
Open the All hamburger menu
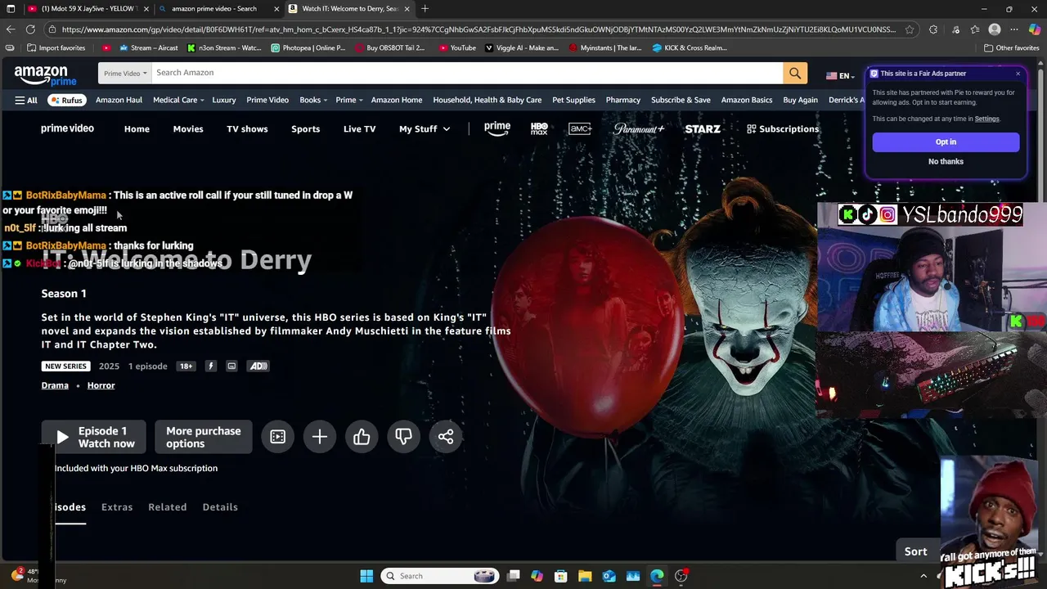click(x=26, y=100)
